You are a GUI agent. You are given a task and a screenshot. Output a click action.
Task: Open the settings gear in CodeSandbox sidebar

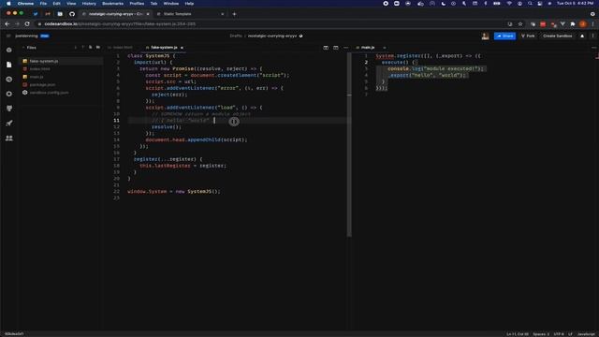click(x=8, y=94)
